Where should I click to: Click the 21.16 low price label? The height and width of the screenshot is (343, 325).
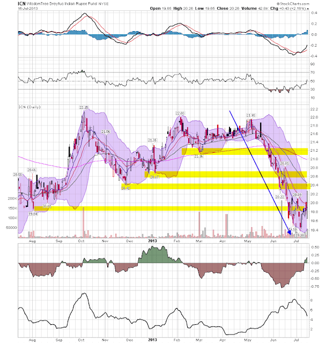pos(199,156)
